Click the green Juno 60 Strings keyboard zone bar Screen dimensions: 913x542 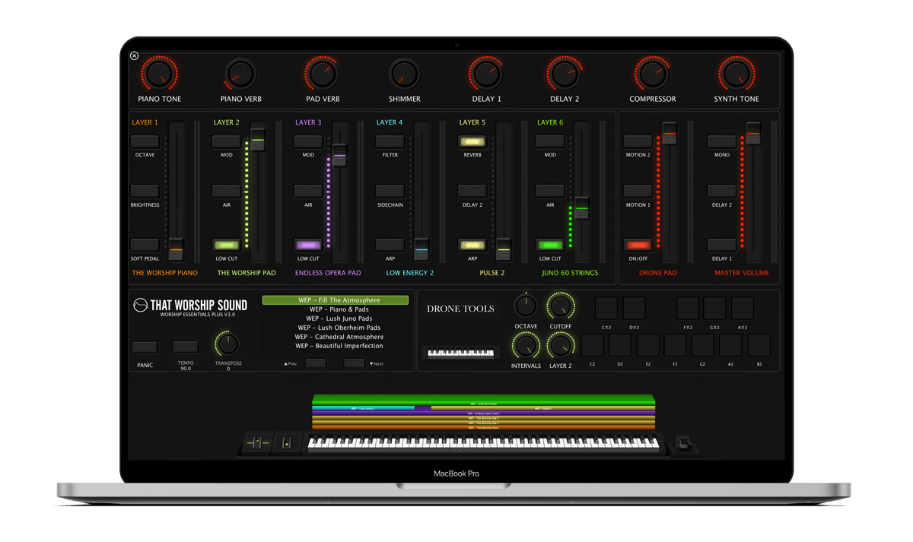[483, 401]
